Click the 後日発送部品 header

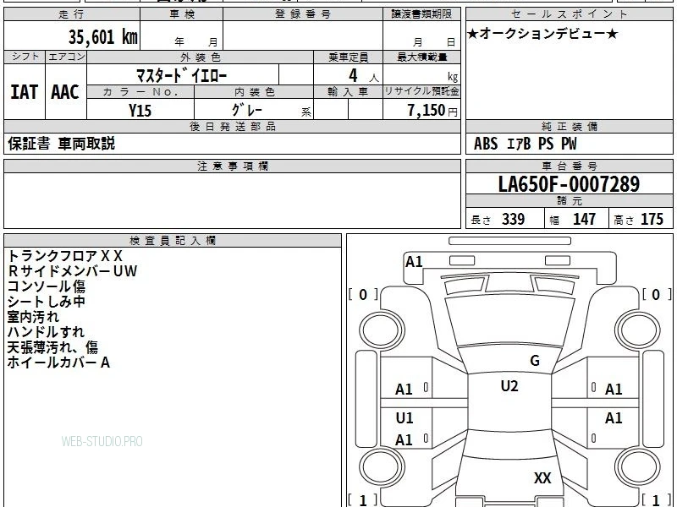232,126
